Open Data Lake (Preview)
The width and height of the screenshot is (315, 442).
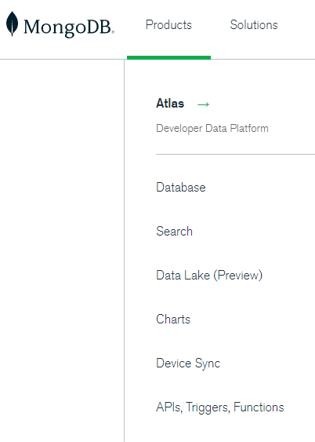(x=209, y=276)
